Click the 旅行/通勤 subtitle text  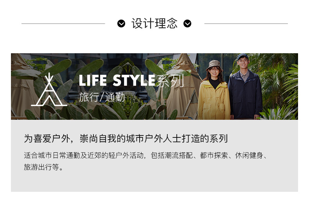[x=102, y=97]
